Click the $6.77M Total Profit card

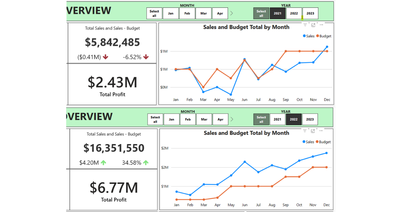[x=114, y=190]
